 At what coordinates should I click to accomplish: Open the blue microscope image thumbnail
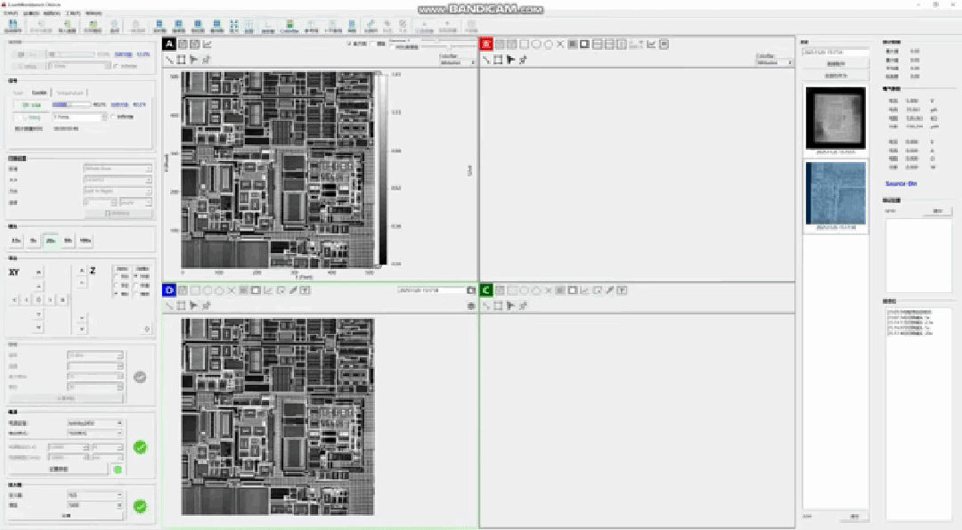[836, 193]
